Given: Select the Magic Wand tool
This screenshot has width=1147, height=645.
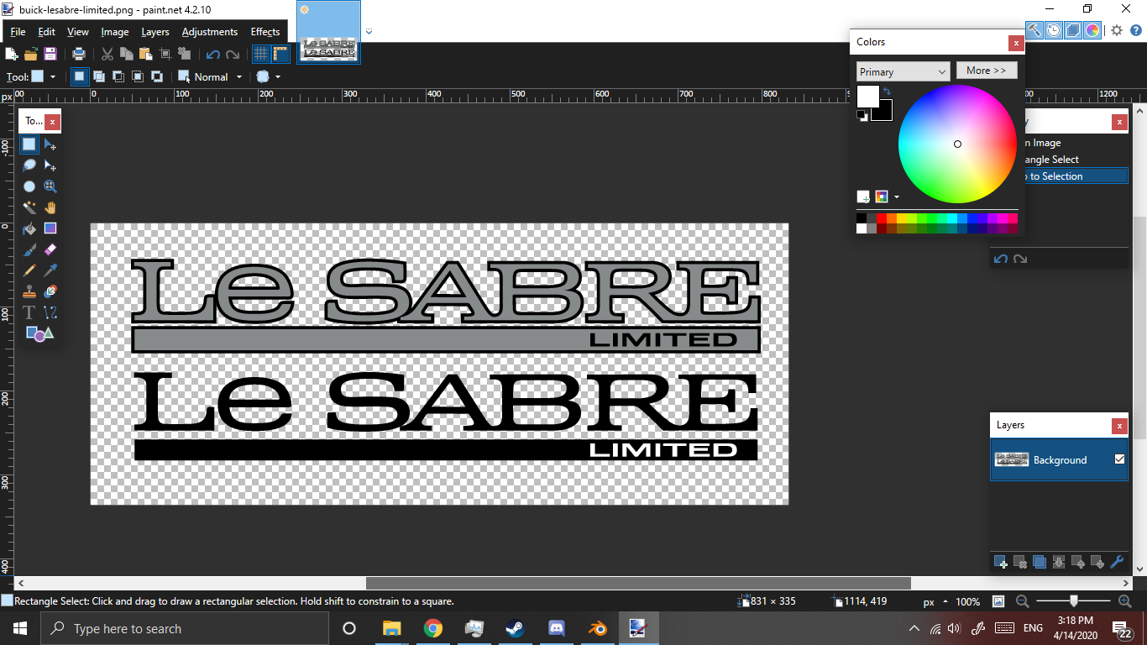Looking at the screenshot, I should (x=29, y=207).
